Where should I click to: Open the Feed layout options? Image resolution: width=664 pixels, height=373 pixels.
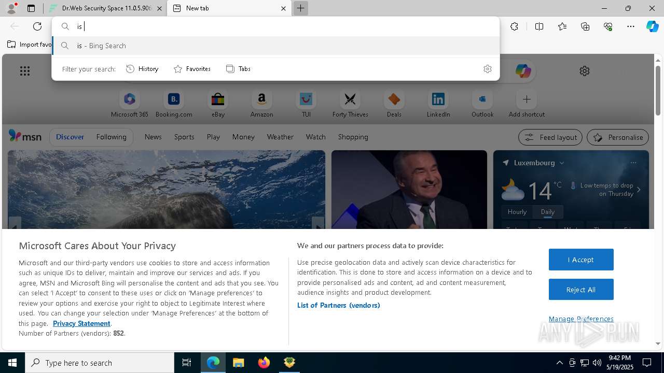(550, 137)
